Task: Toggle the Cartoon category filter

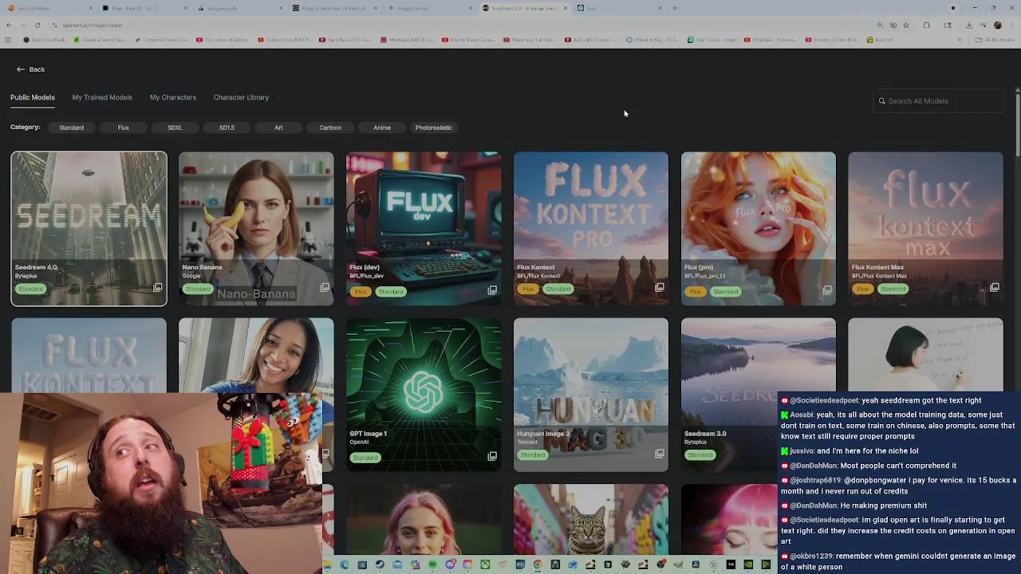Action: [330, 128]
